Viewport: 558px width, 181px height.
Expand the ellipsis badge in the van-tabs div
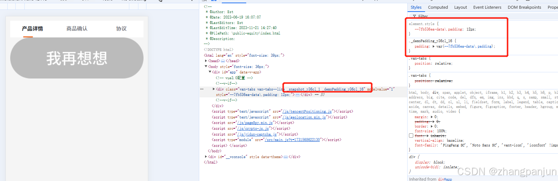click(297, 94)
